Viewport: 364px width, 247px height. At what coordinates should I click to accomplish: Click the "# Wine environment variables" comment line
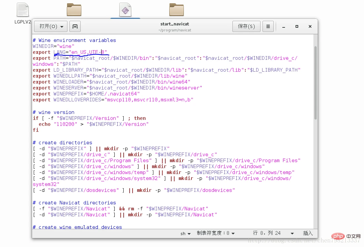click(x=74, y=40)
